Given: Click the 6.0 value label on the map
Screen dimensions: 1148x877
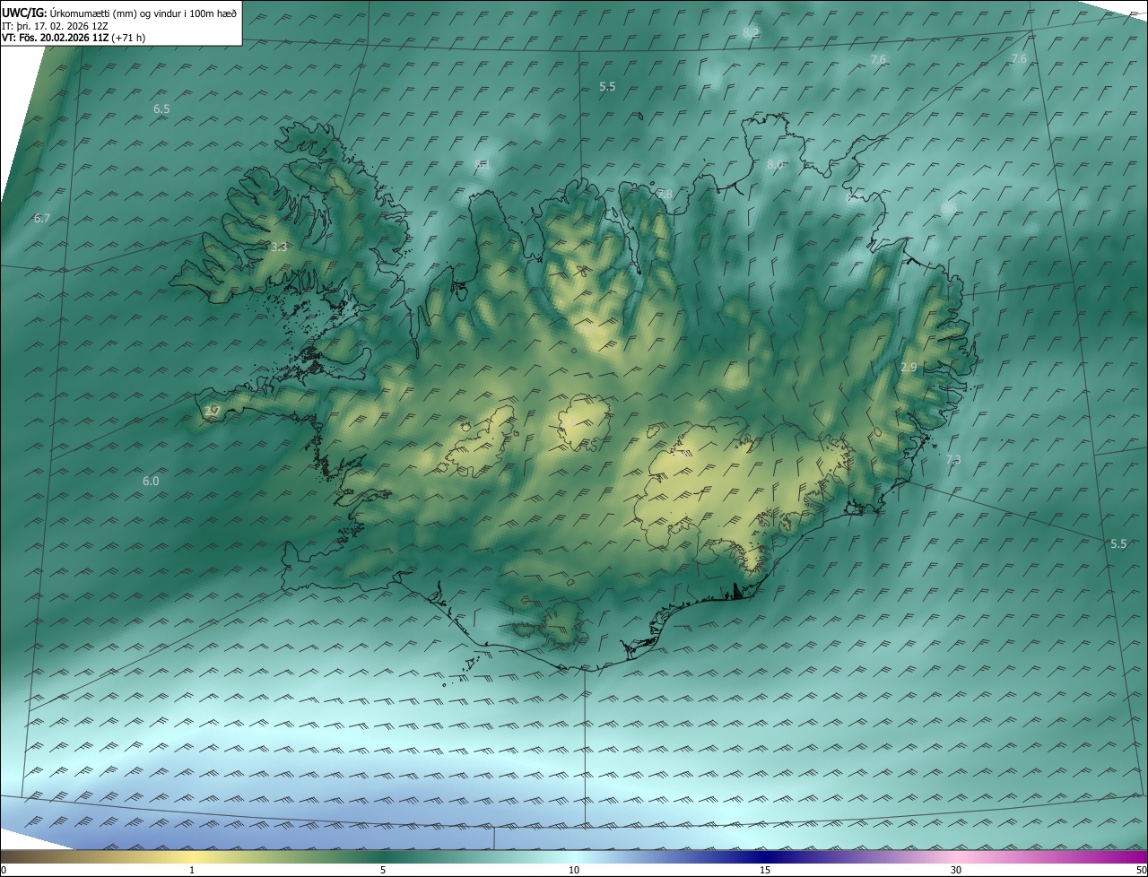Looking at the screenshot, I should [151, 482].
